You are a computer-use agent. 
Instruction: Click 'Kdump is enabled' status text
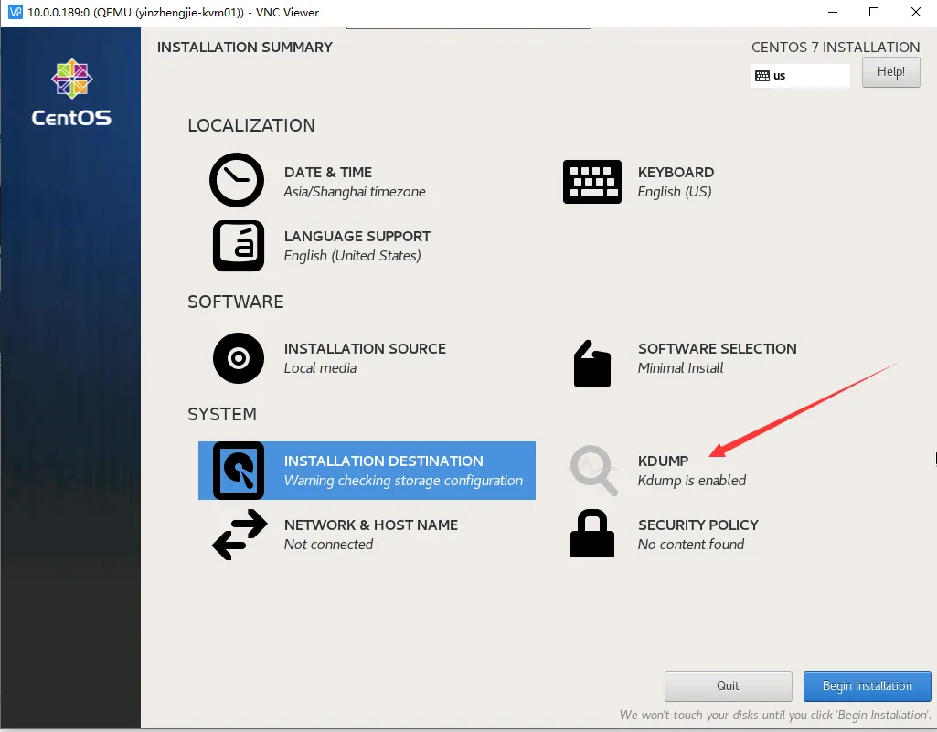[692, 481]
